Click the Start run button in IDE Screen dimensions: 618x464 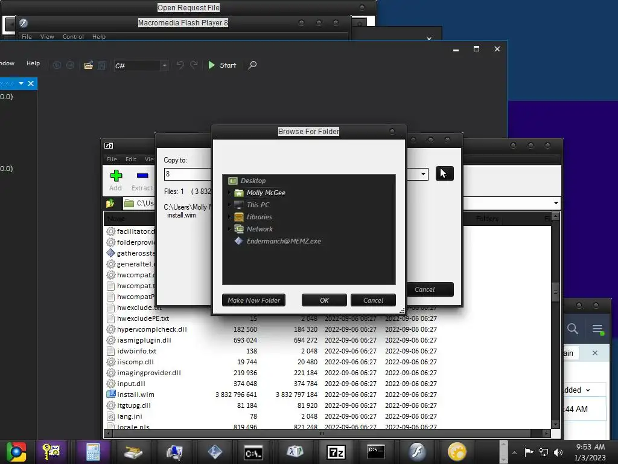pos(222,65)
